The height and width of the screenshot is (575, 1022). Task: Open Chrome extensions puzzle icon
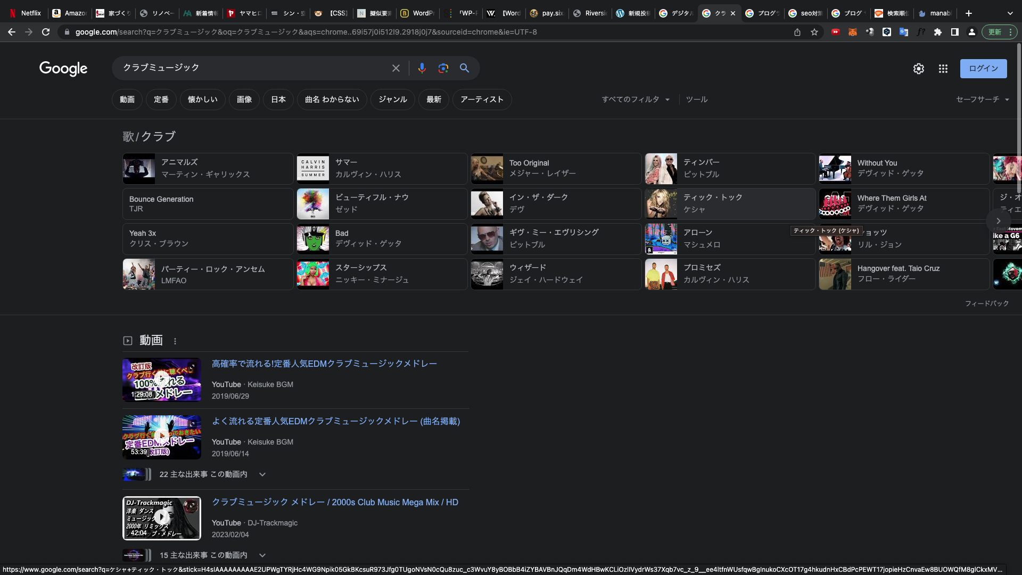click(x=938, y=32)
